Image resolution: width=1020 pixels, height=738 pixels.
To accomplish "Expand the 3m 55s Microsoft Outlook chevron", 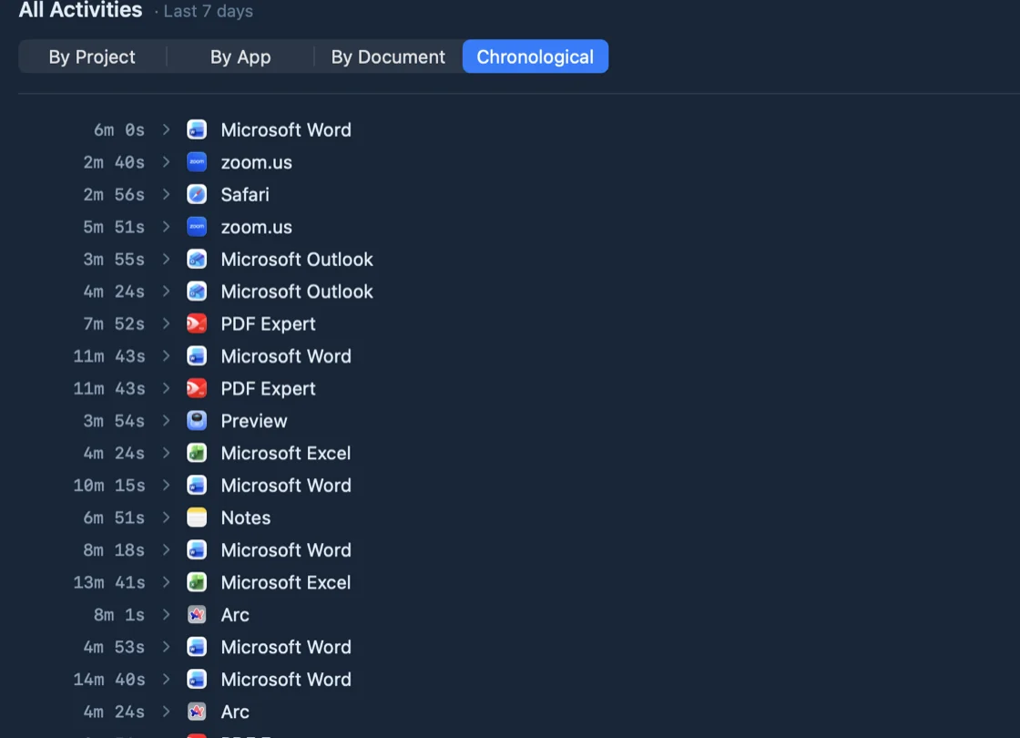I will 166,259.
